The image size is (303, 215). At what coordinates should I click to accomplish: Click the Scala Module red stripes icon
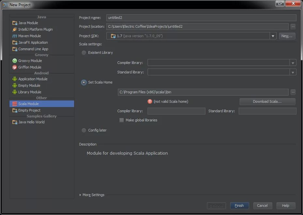[15, 104]
